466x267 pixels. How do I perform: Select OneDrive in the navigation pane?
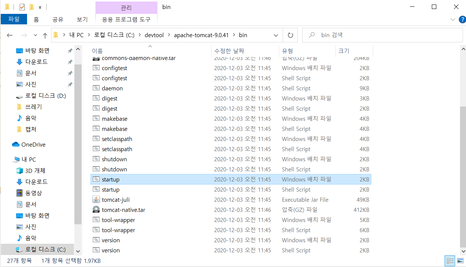pos(33,144)
